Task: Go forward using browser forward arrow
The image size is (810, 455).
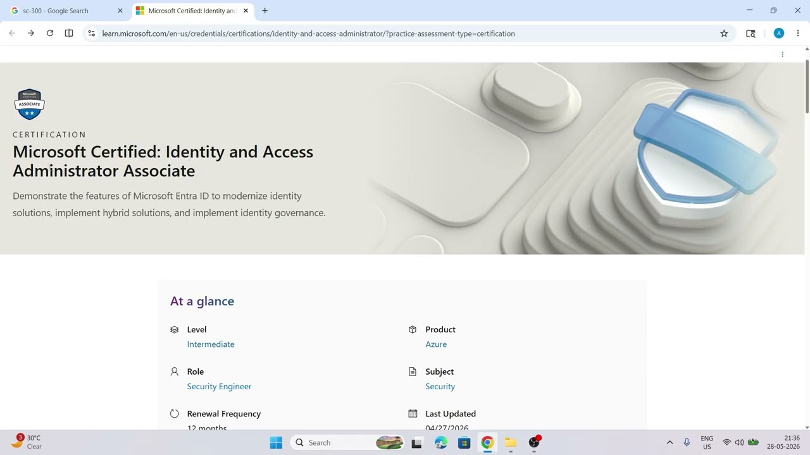Action: click(30, 33)
